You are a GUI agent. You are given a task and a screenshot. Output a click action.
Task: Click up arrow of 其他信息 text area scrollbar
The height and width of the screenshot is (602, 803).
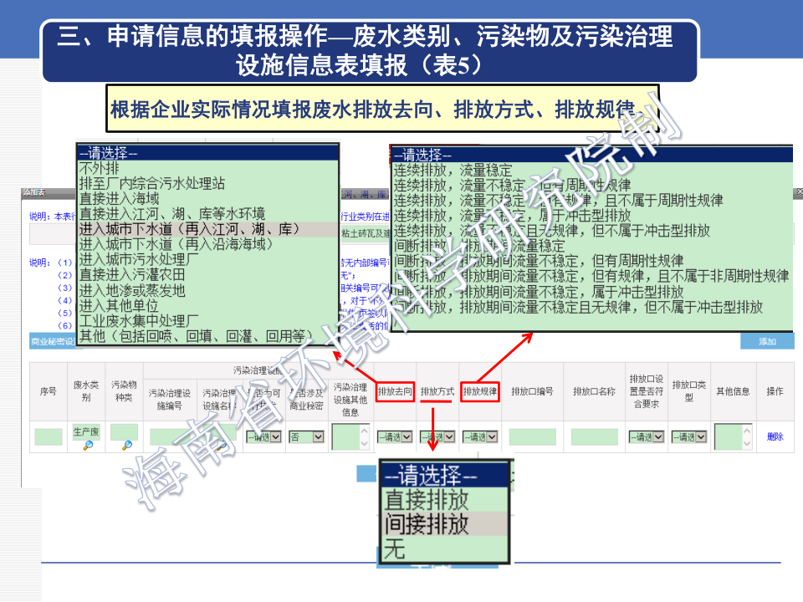pos(747,430)
